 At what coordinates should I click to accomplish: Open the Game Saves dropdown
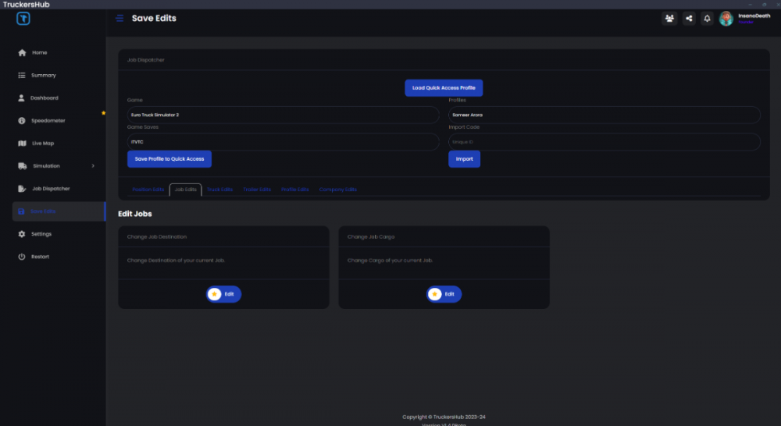[283, 142]
